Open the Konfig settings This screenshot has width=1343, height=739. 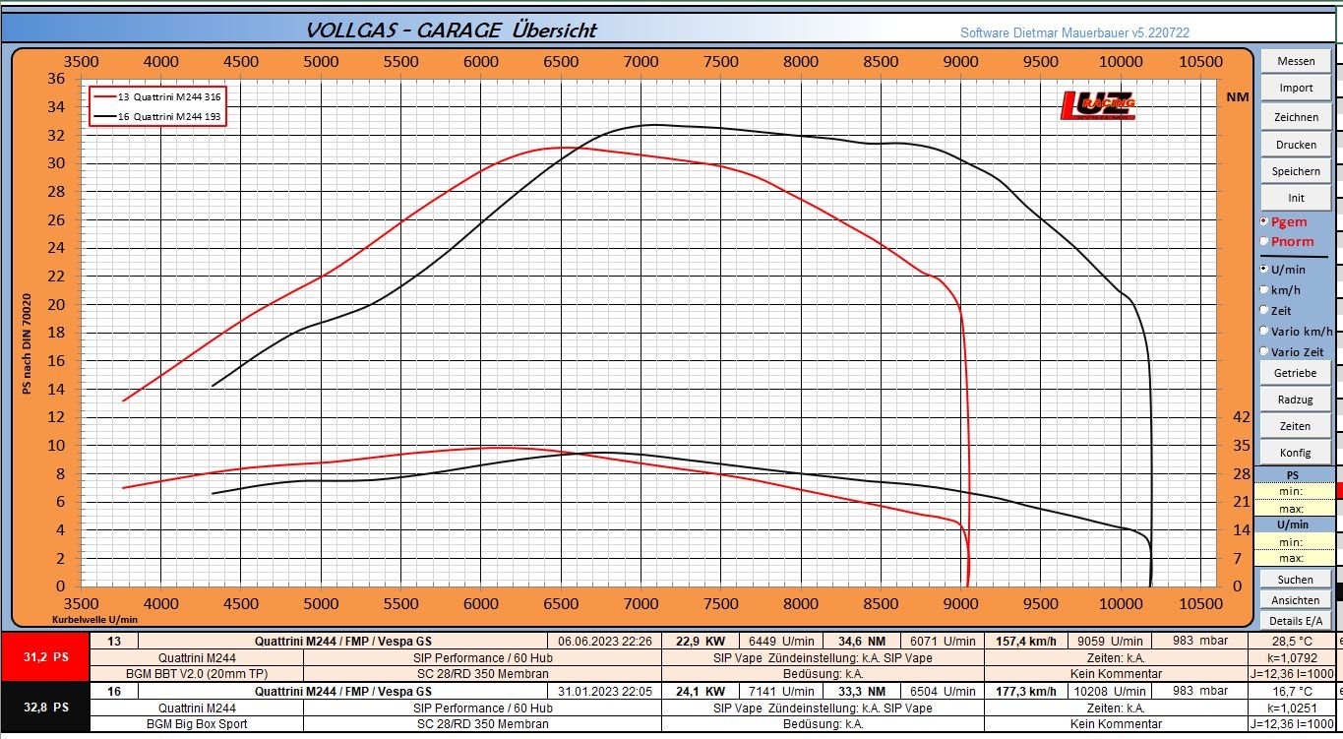[1296, 453]
